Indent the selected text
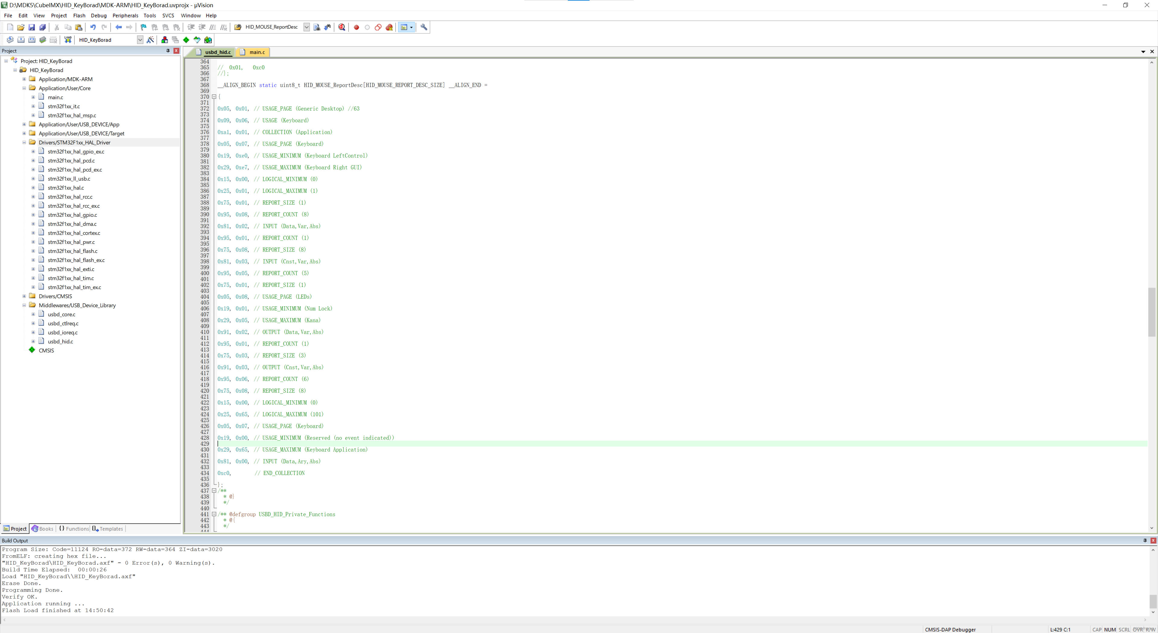This screenshot has height=633, width=1158. click(191, 27)
